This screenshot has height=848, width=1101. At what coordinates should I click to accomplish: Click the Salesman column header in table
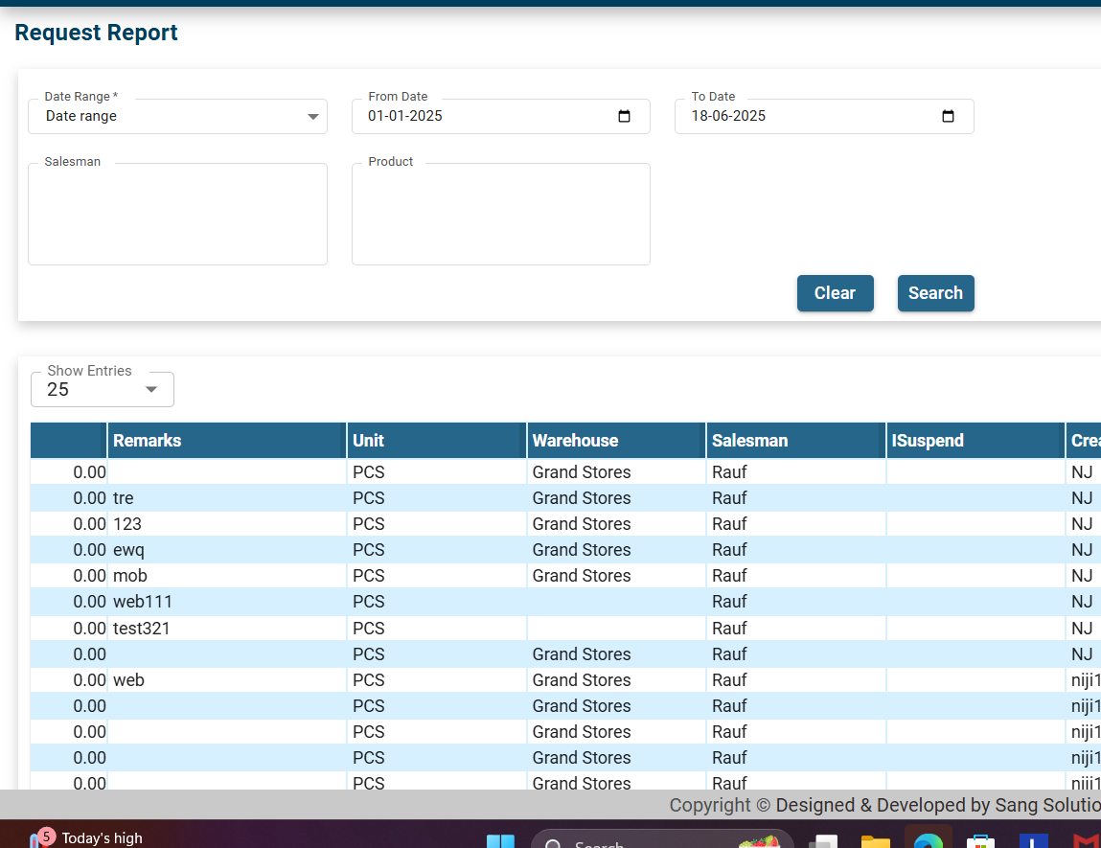(749, 441)
